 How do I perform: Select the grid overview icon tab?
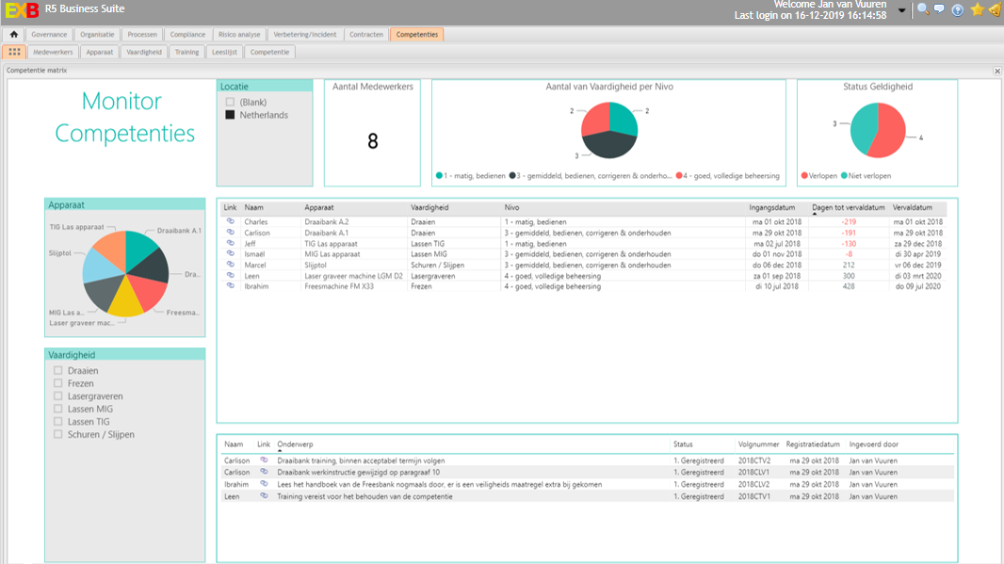click(14, 52)
